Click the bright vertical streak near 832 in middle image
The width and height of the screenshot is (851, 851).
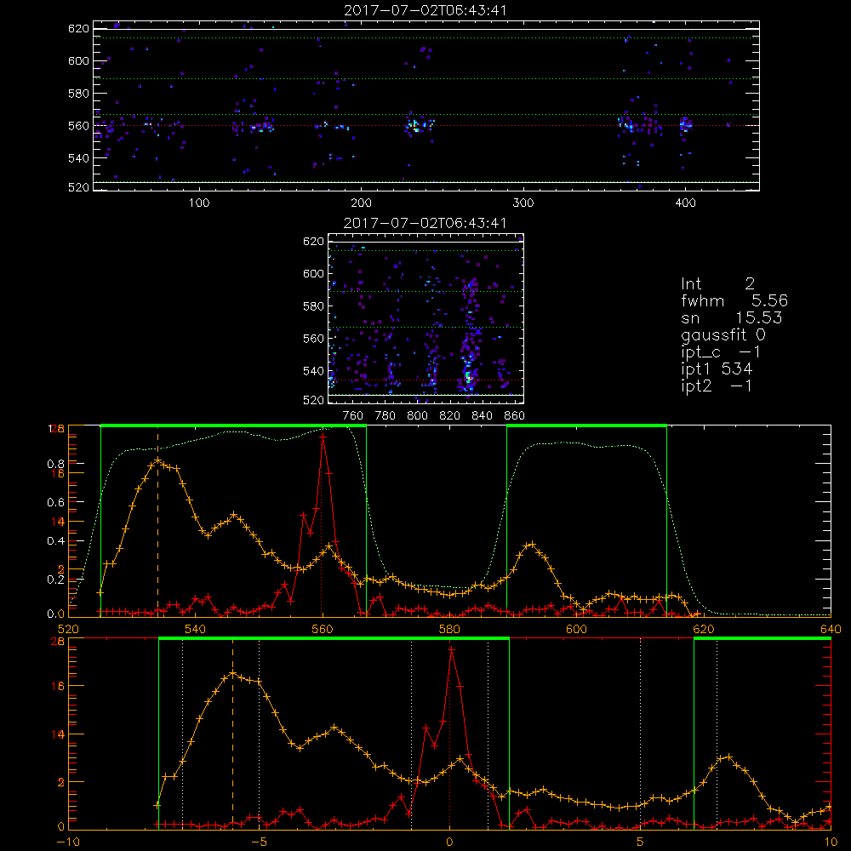coord(469,336)
